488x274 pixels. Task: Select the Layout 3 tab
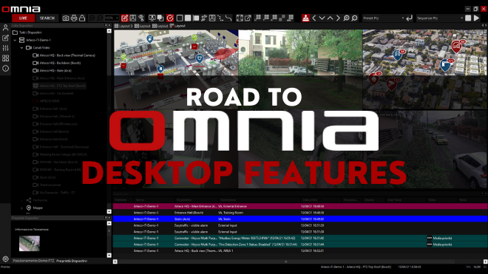pos(123,26)
